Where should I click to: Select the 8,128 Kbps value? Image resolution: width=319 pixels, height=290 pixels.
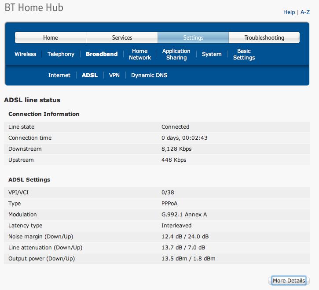(176, 149)
